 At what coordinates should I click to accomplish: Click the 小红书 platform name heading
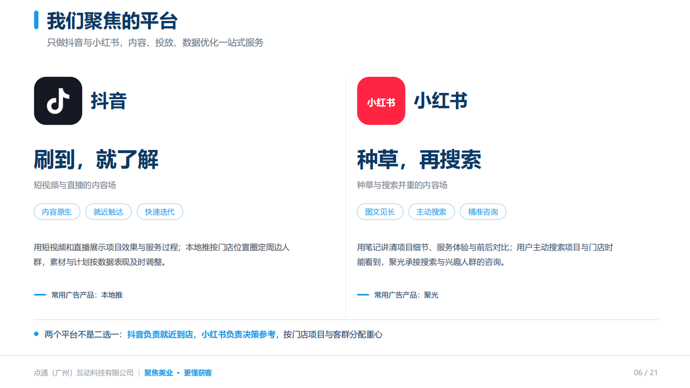click(x=441, y=101)
